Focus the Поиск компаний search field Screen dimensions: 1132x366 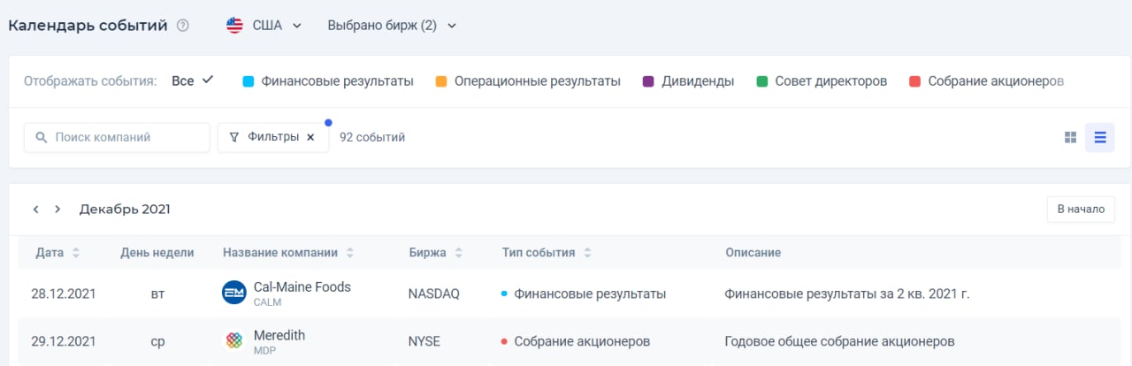[124, 138]
